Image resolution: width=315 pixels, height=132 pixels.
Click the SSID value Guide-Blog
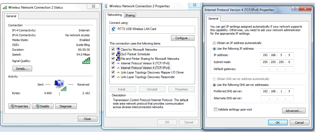83,45
